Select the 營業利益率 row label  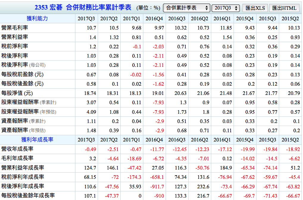pyautogui.click(x=15, y=37)
